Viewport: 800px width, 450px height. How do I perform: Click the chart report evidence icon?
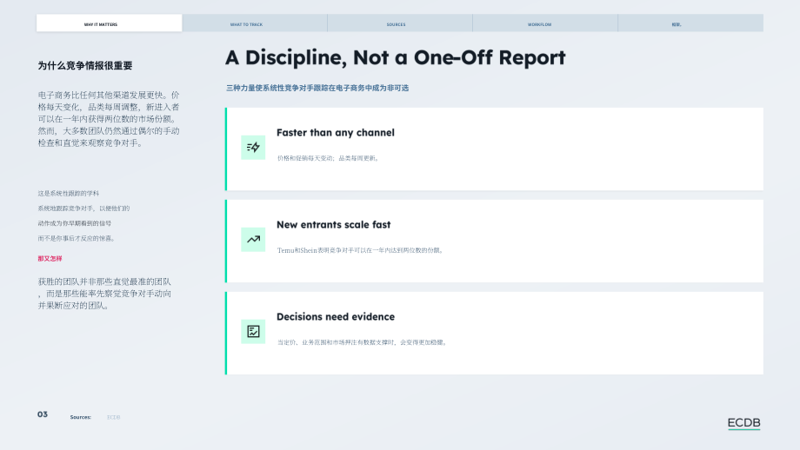tap(253, 331)
